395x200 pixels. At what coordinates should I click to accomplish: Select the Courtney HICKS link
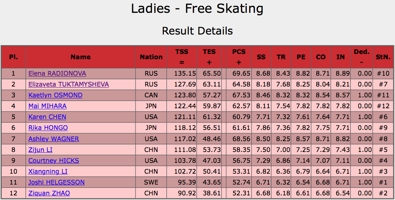[54, 161]
